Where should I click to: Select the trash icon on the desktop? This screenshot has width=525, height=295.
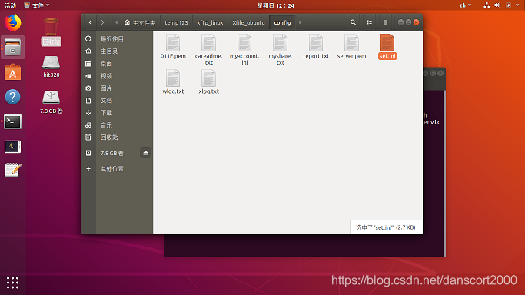click(x=51, y=32)
